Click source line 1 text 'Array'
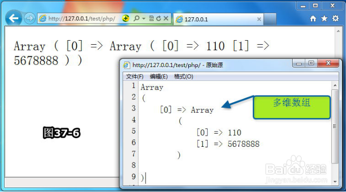This screenshot has height=192, width=346. 152,87
